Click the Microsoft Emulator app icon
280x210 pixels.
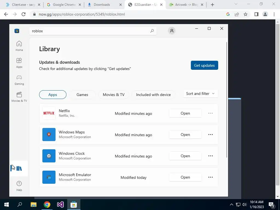pos(49,177)
